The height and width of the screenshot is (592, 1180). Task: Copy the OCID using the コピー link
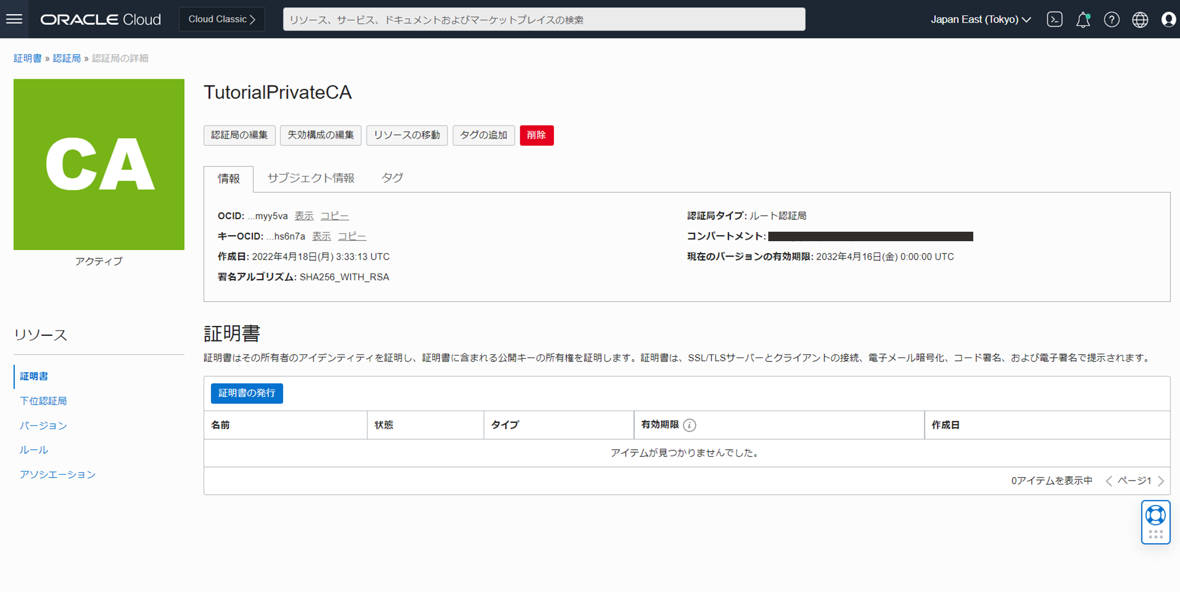pos(335,216)
